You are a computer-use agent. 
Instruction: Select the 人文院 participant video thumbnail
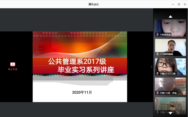coord(170,47)
